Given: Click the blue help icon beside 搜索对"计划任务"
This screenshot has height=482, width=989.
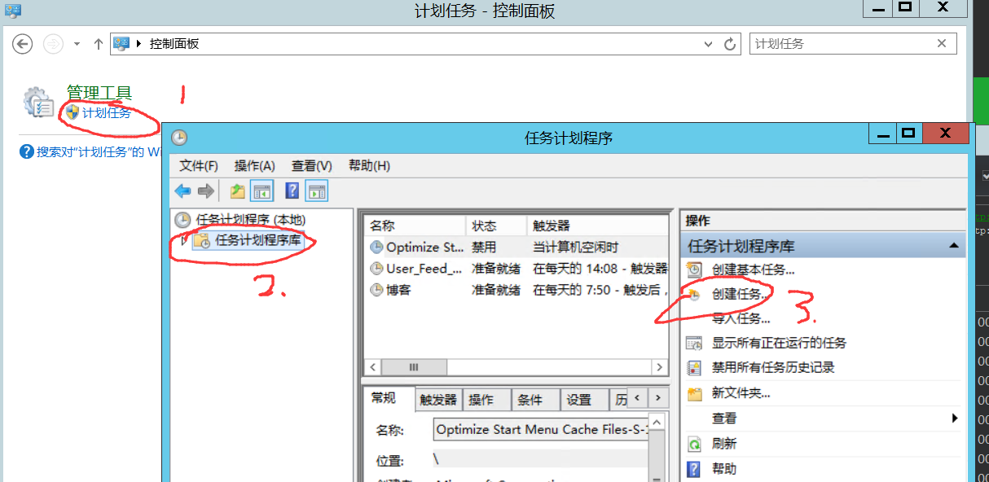Looking at the screenshot, I should pyautogui.click(x=26, y=151).
